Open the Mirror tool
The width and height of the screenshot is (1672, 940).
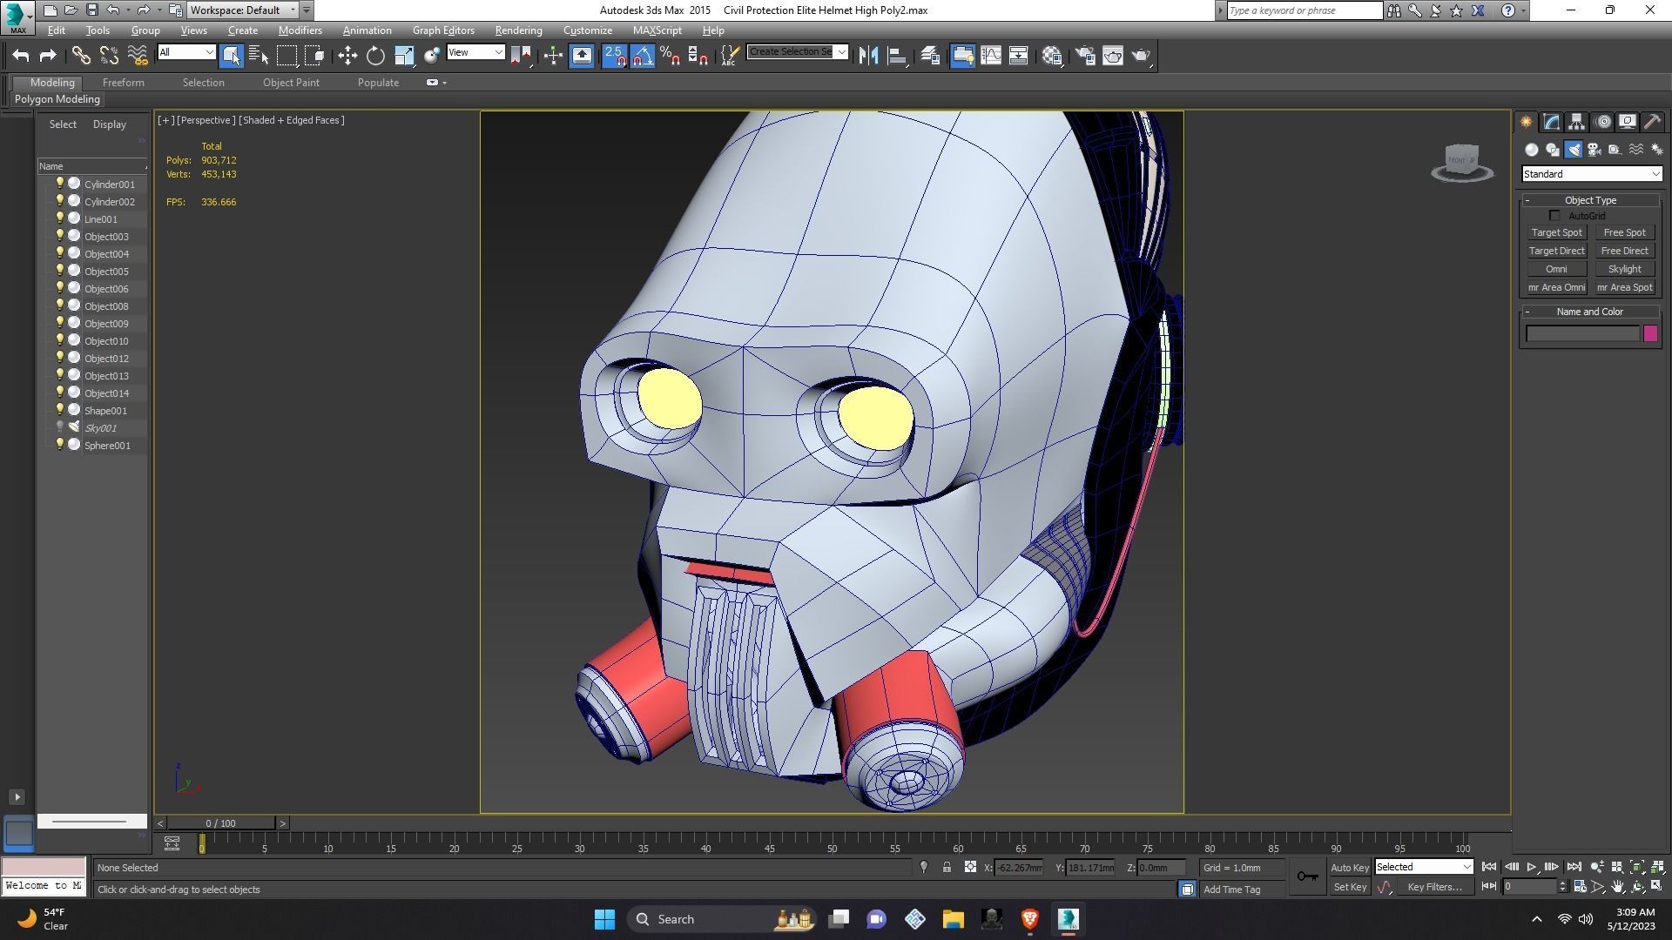868,56
